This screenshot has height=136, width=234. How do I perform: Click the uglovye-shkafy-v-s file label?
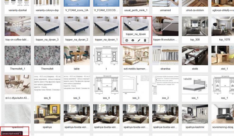click(x=223, y=10)
